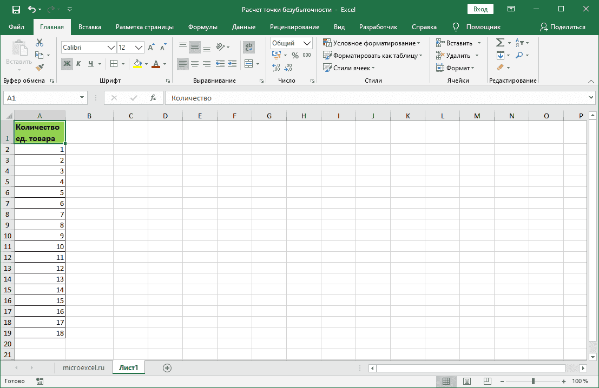This screenshot has width=599, height=388.
Task: Add a new sheet with plus icon
Action: pos(167,367)
